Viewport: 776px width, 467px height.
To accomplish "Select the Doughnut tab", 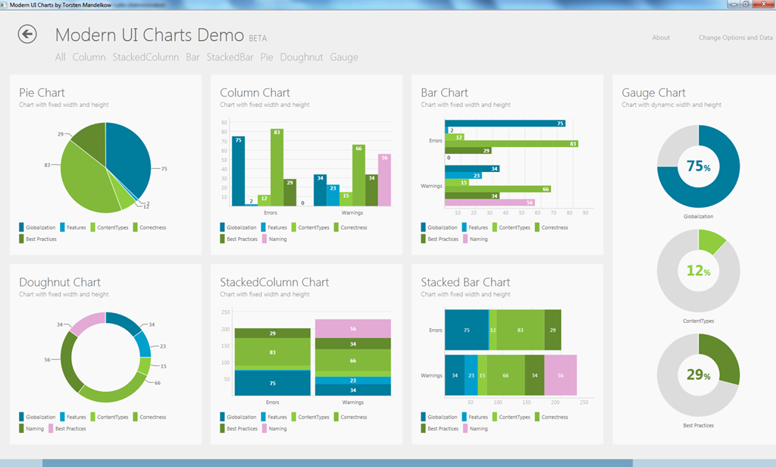I will [302, 58].
